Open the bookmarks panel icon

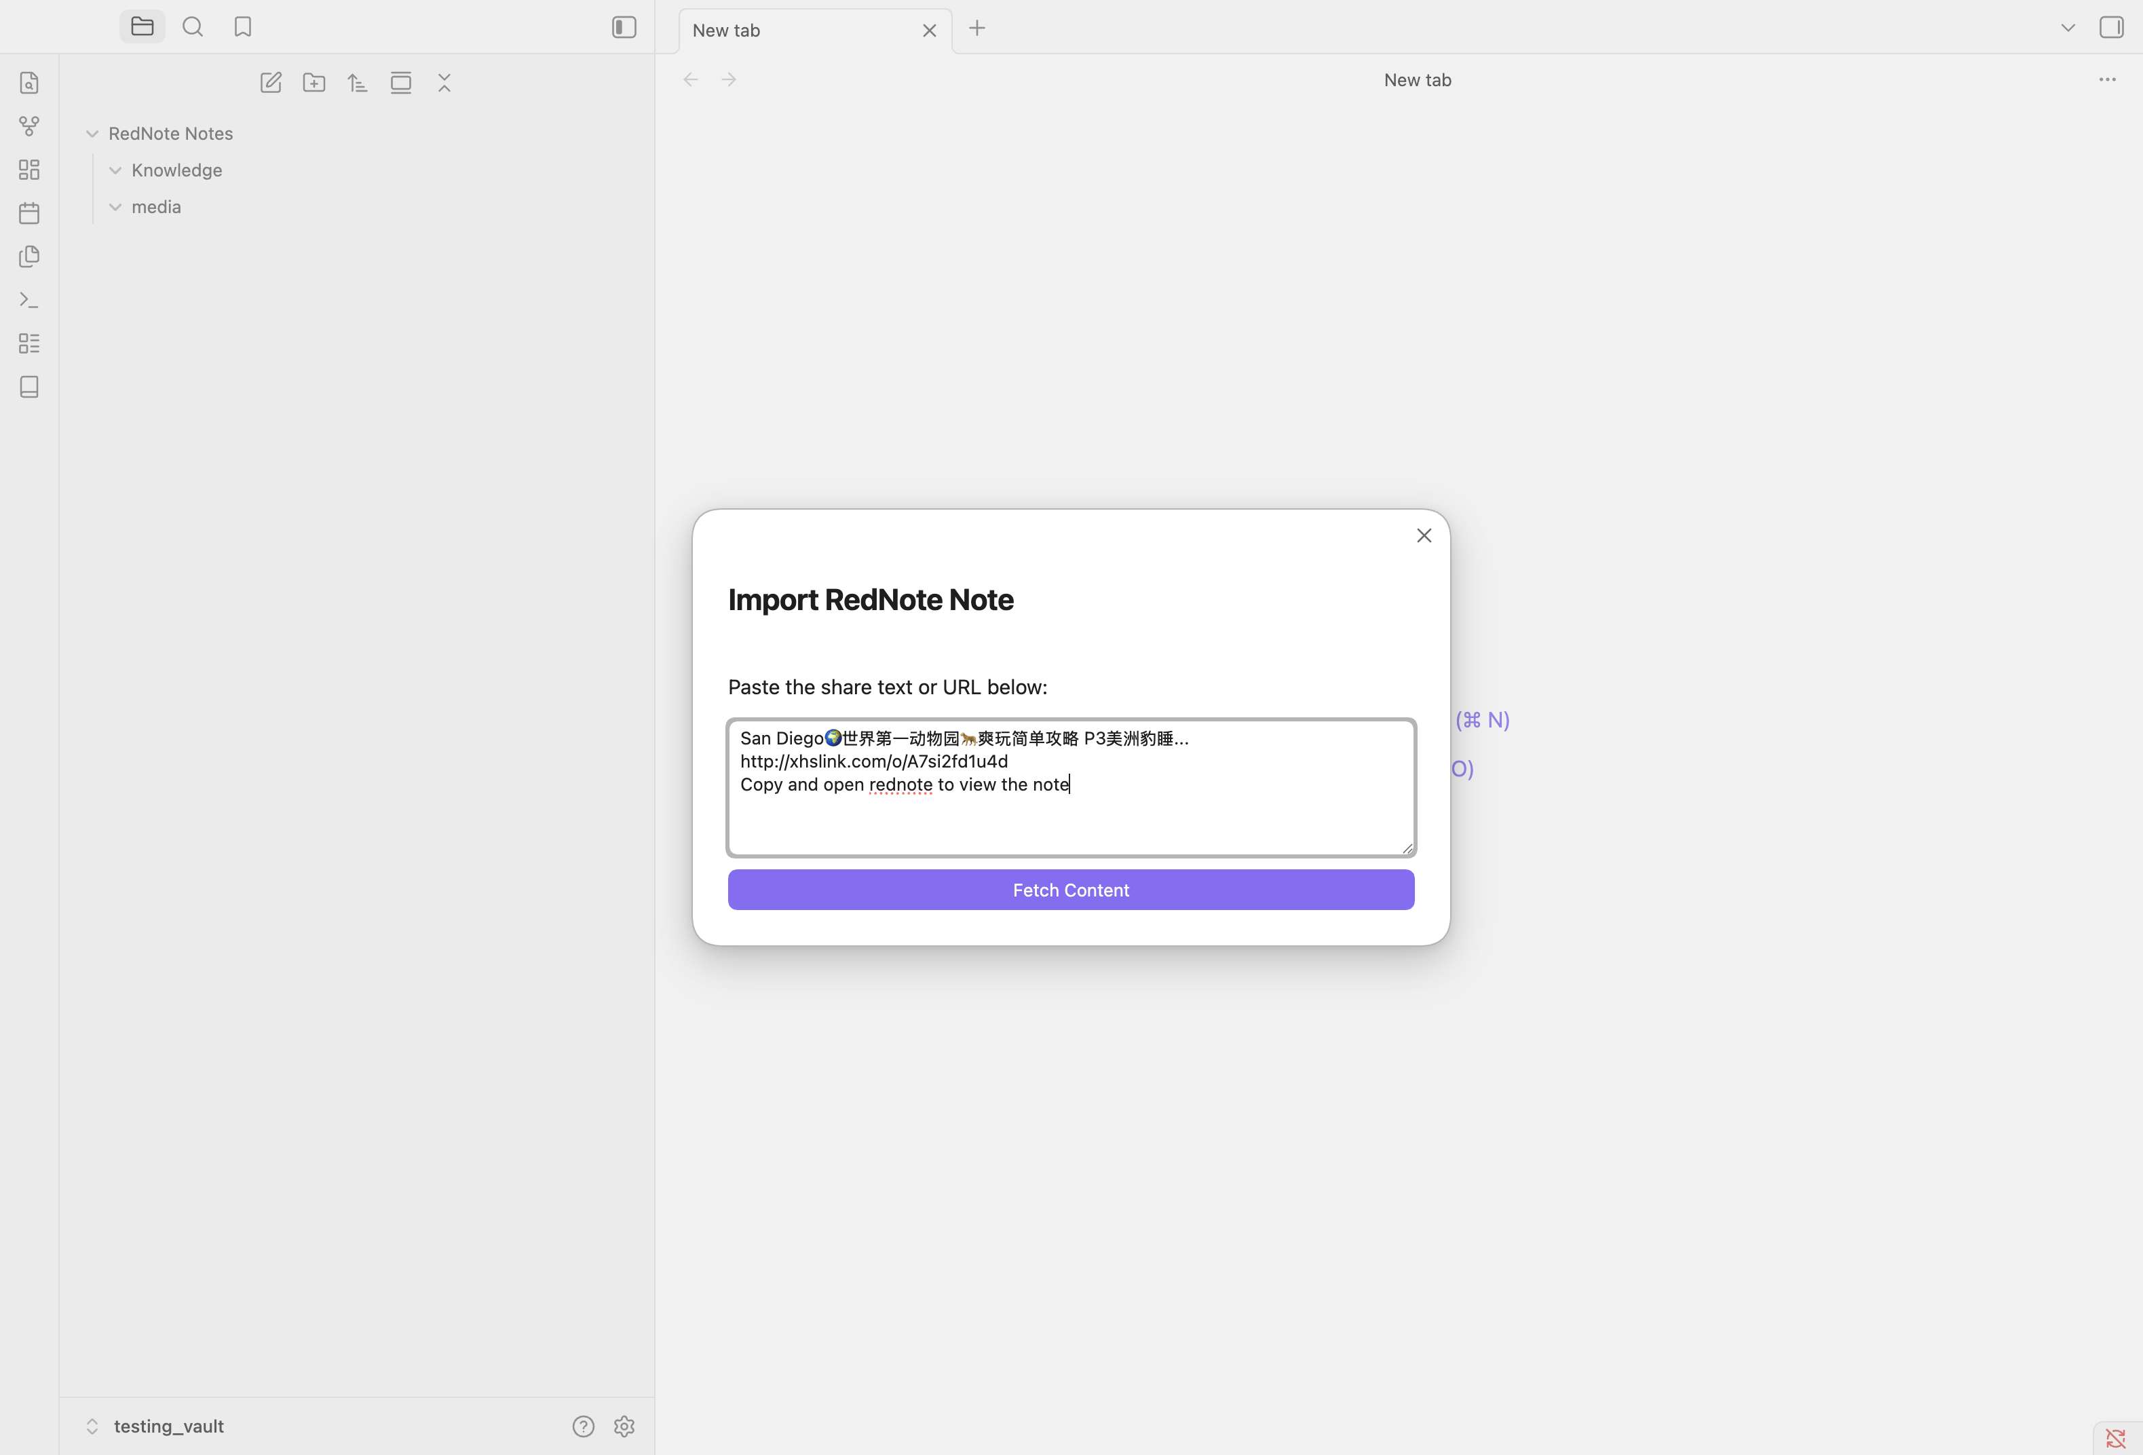tap(242, 26)
